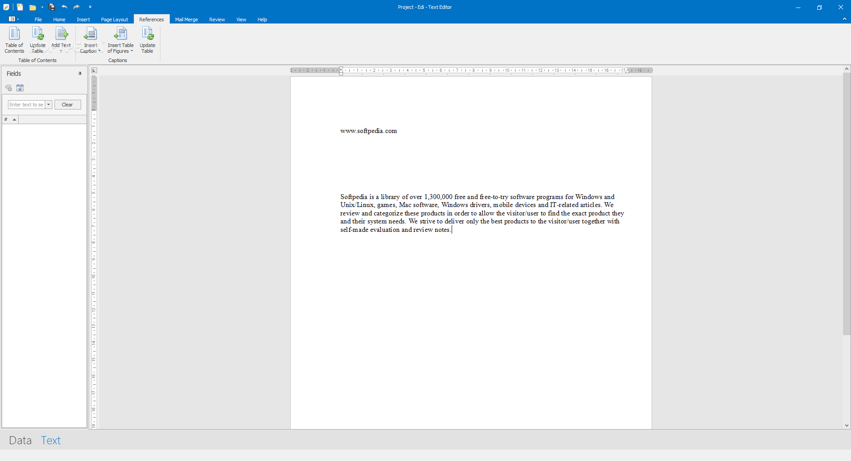Click Update Table in Table of Contents group
851x461 pixels.
tap(38, 40)
